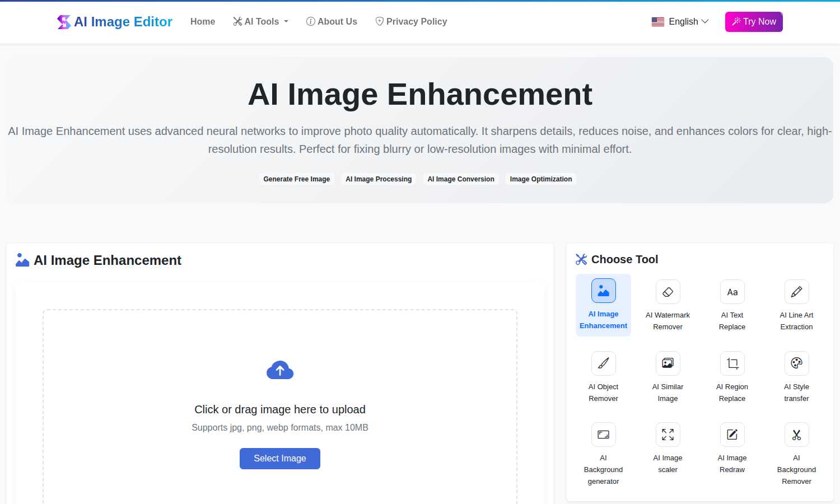Select the AI Line Art Extraction pencil icon

coord(796,292)
